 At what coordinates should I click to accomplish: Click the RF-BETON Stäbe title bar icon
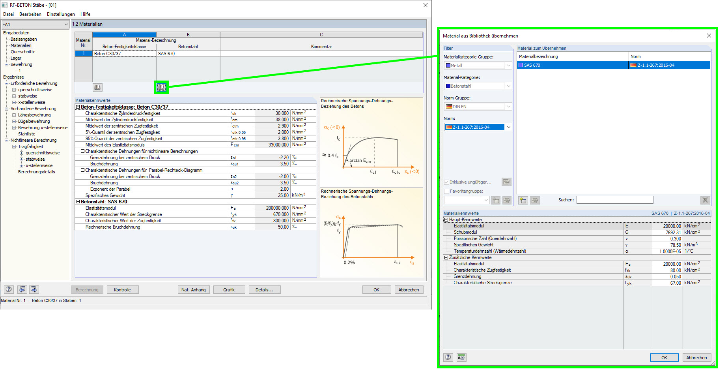click(x=5, y=5)
